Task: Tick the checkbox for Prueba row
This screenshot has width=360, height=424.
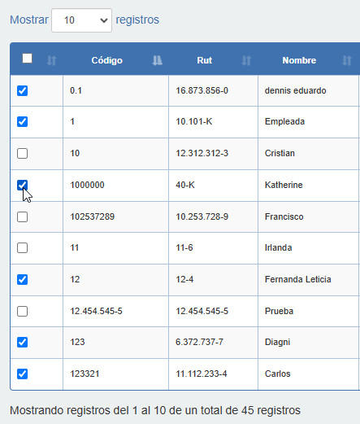Action: click(x=22, y=311)
